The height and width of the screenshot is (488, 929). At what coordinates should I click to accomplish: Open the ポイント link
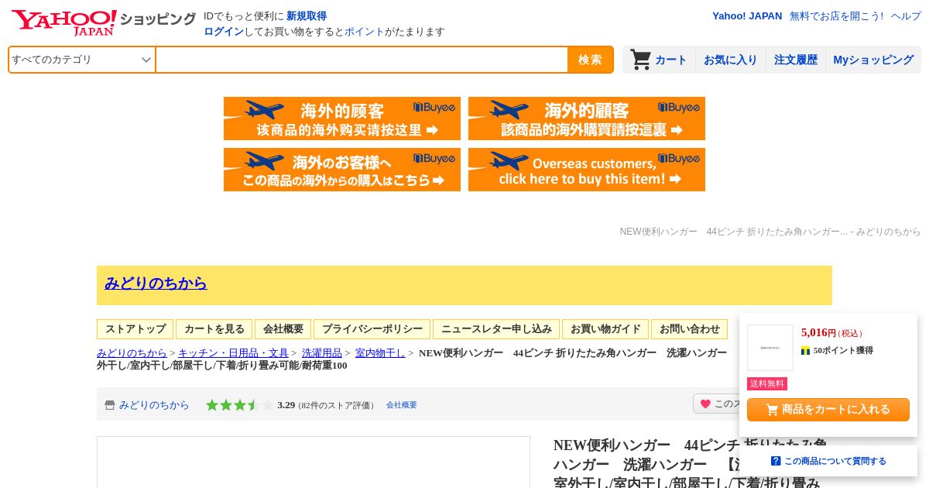[x=365, y=32]
